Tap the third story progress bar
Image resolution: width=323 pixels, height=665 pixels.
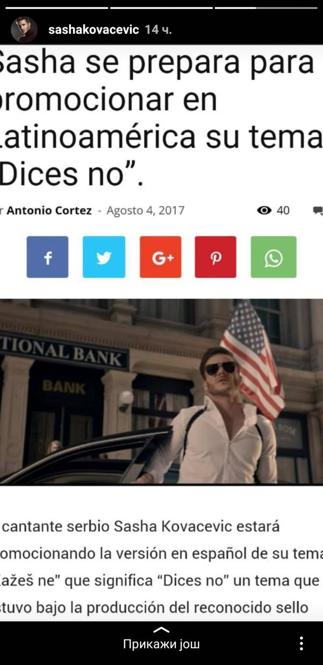[266, 8]
